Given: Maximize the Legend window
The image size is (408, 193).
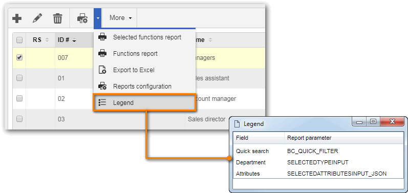Looking at the screenshot, I should pyautogui.click(x=373, y=122).
